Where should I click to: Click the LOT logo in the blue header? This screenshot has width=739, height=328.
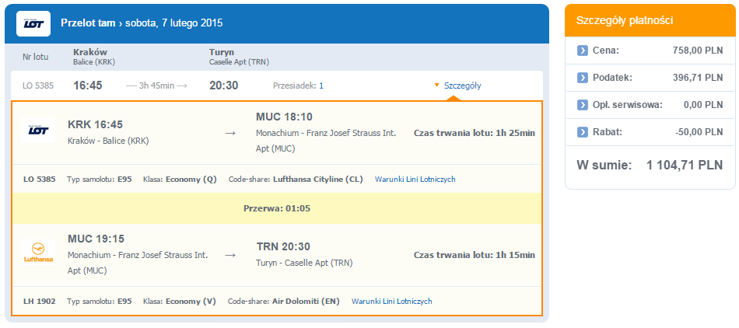tap(33, 23)
